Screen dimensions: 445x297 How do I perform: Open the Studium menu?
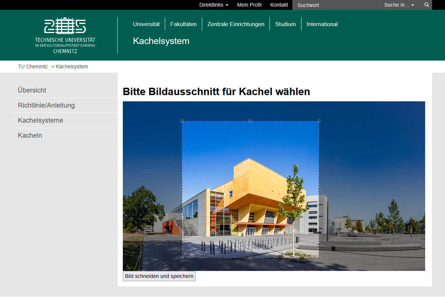(285, 24)
